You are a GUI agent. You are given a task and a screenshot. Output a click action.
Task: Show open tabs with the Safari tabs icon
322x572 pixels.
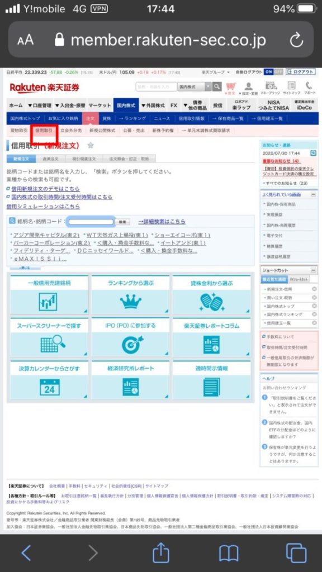click(x=296, y=553)
